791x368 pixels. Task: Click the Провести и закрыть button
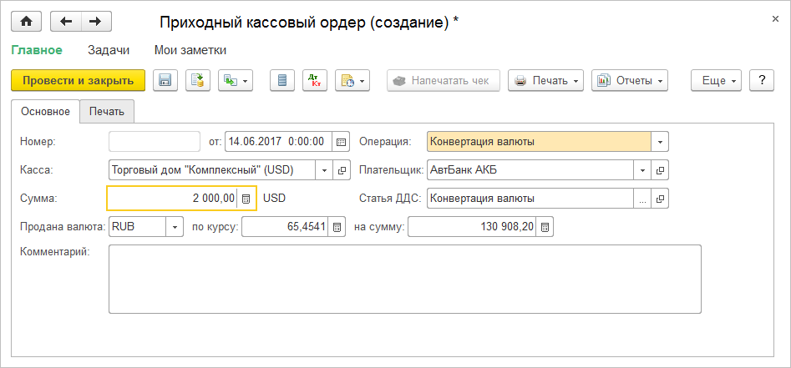click(x=78, y=80)
